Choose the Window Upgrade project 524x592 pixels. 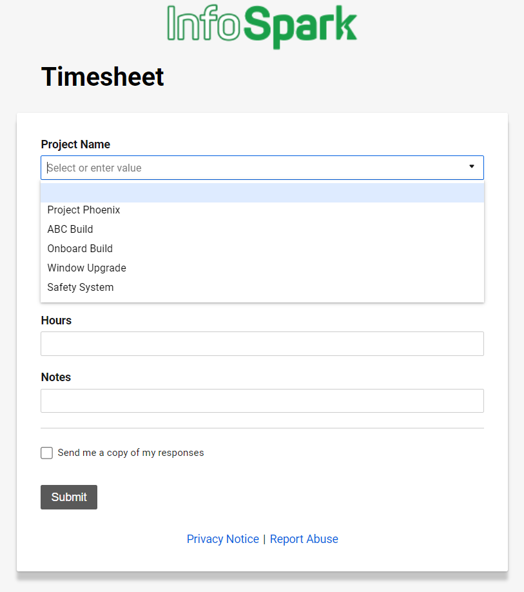pyautogui.click(x=86, y=268)
